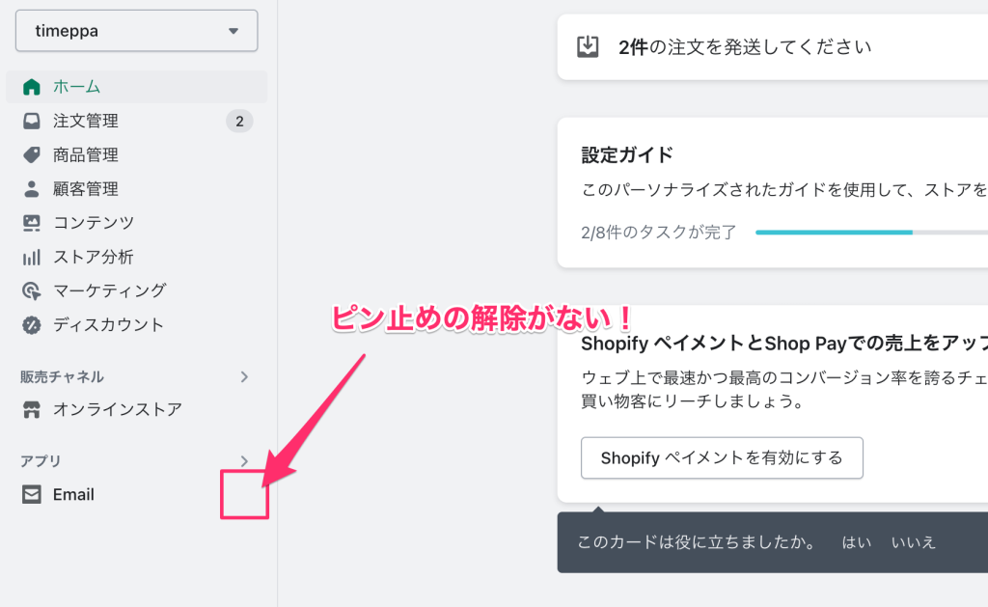This screenshot has width=988, height=607.
Task: Go to 注文管理 in sidebar
Action: 86,121
